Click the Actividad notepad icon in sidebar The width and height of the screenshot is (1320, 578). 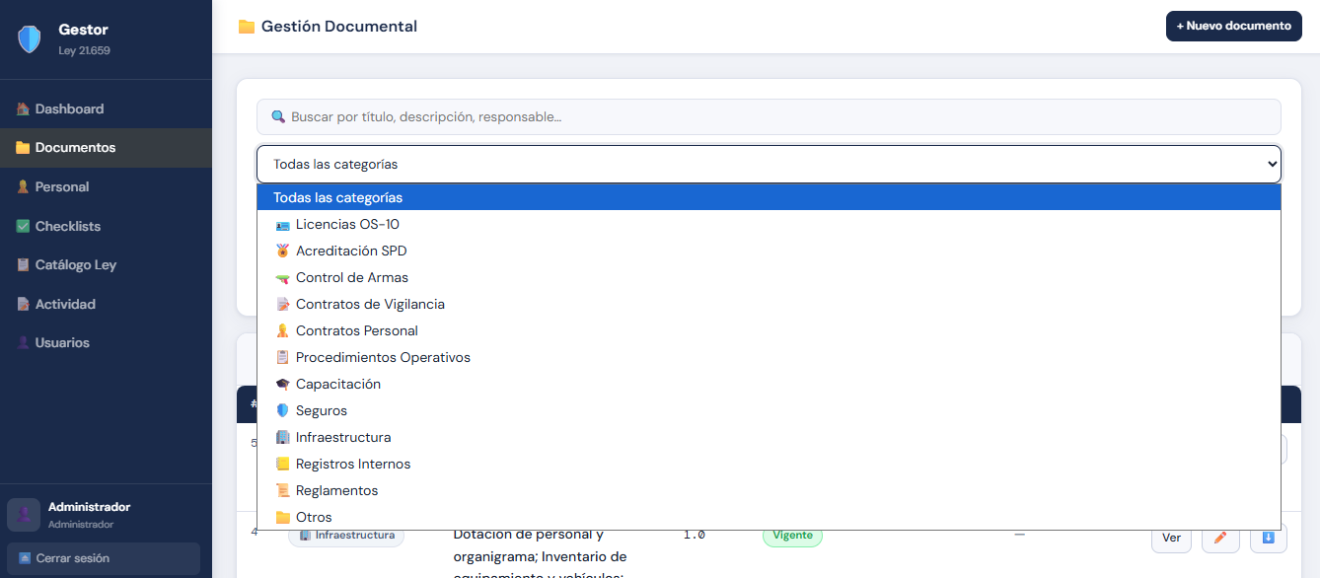pyautogui.click(x=23, y=304)
